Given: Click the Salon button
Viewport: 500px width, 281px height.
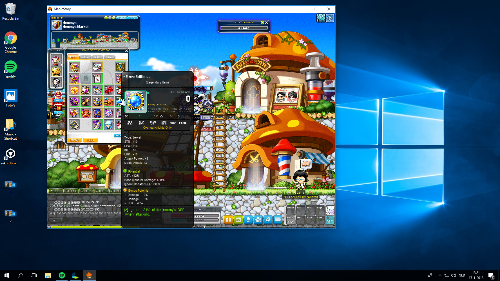Looking at the screenshot, I should [x=90, y=140].
